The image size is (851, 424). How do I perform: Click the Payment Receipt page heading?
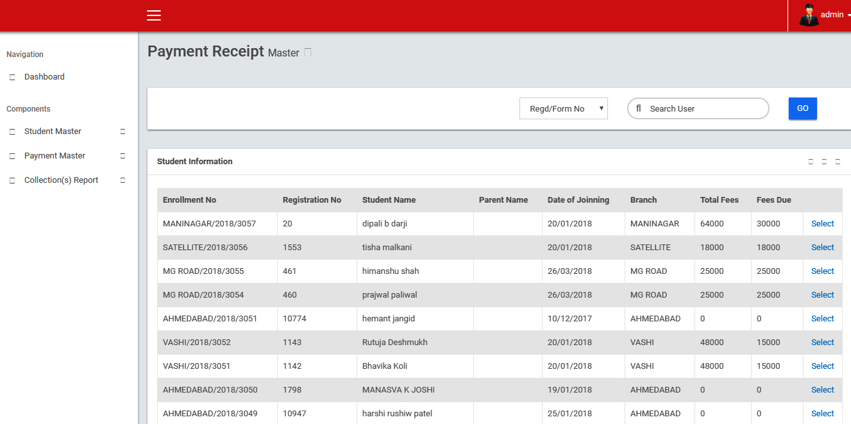206,51
